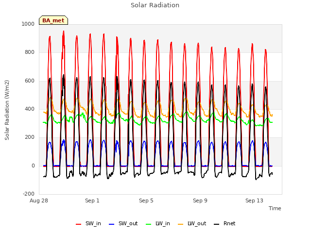Click the 400 y-axis tick label
This screenshot has height=233, width=311.
point(30,109)
